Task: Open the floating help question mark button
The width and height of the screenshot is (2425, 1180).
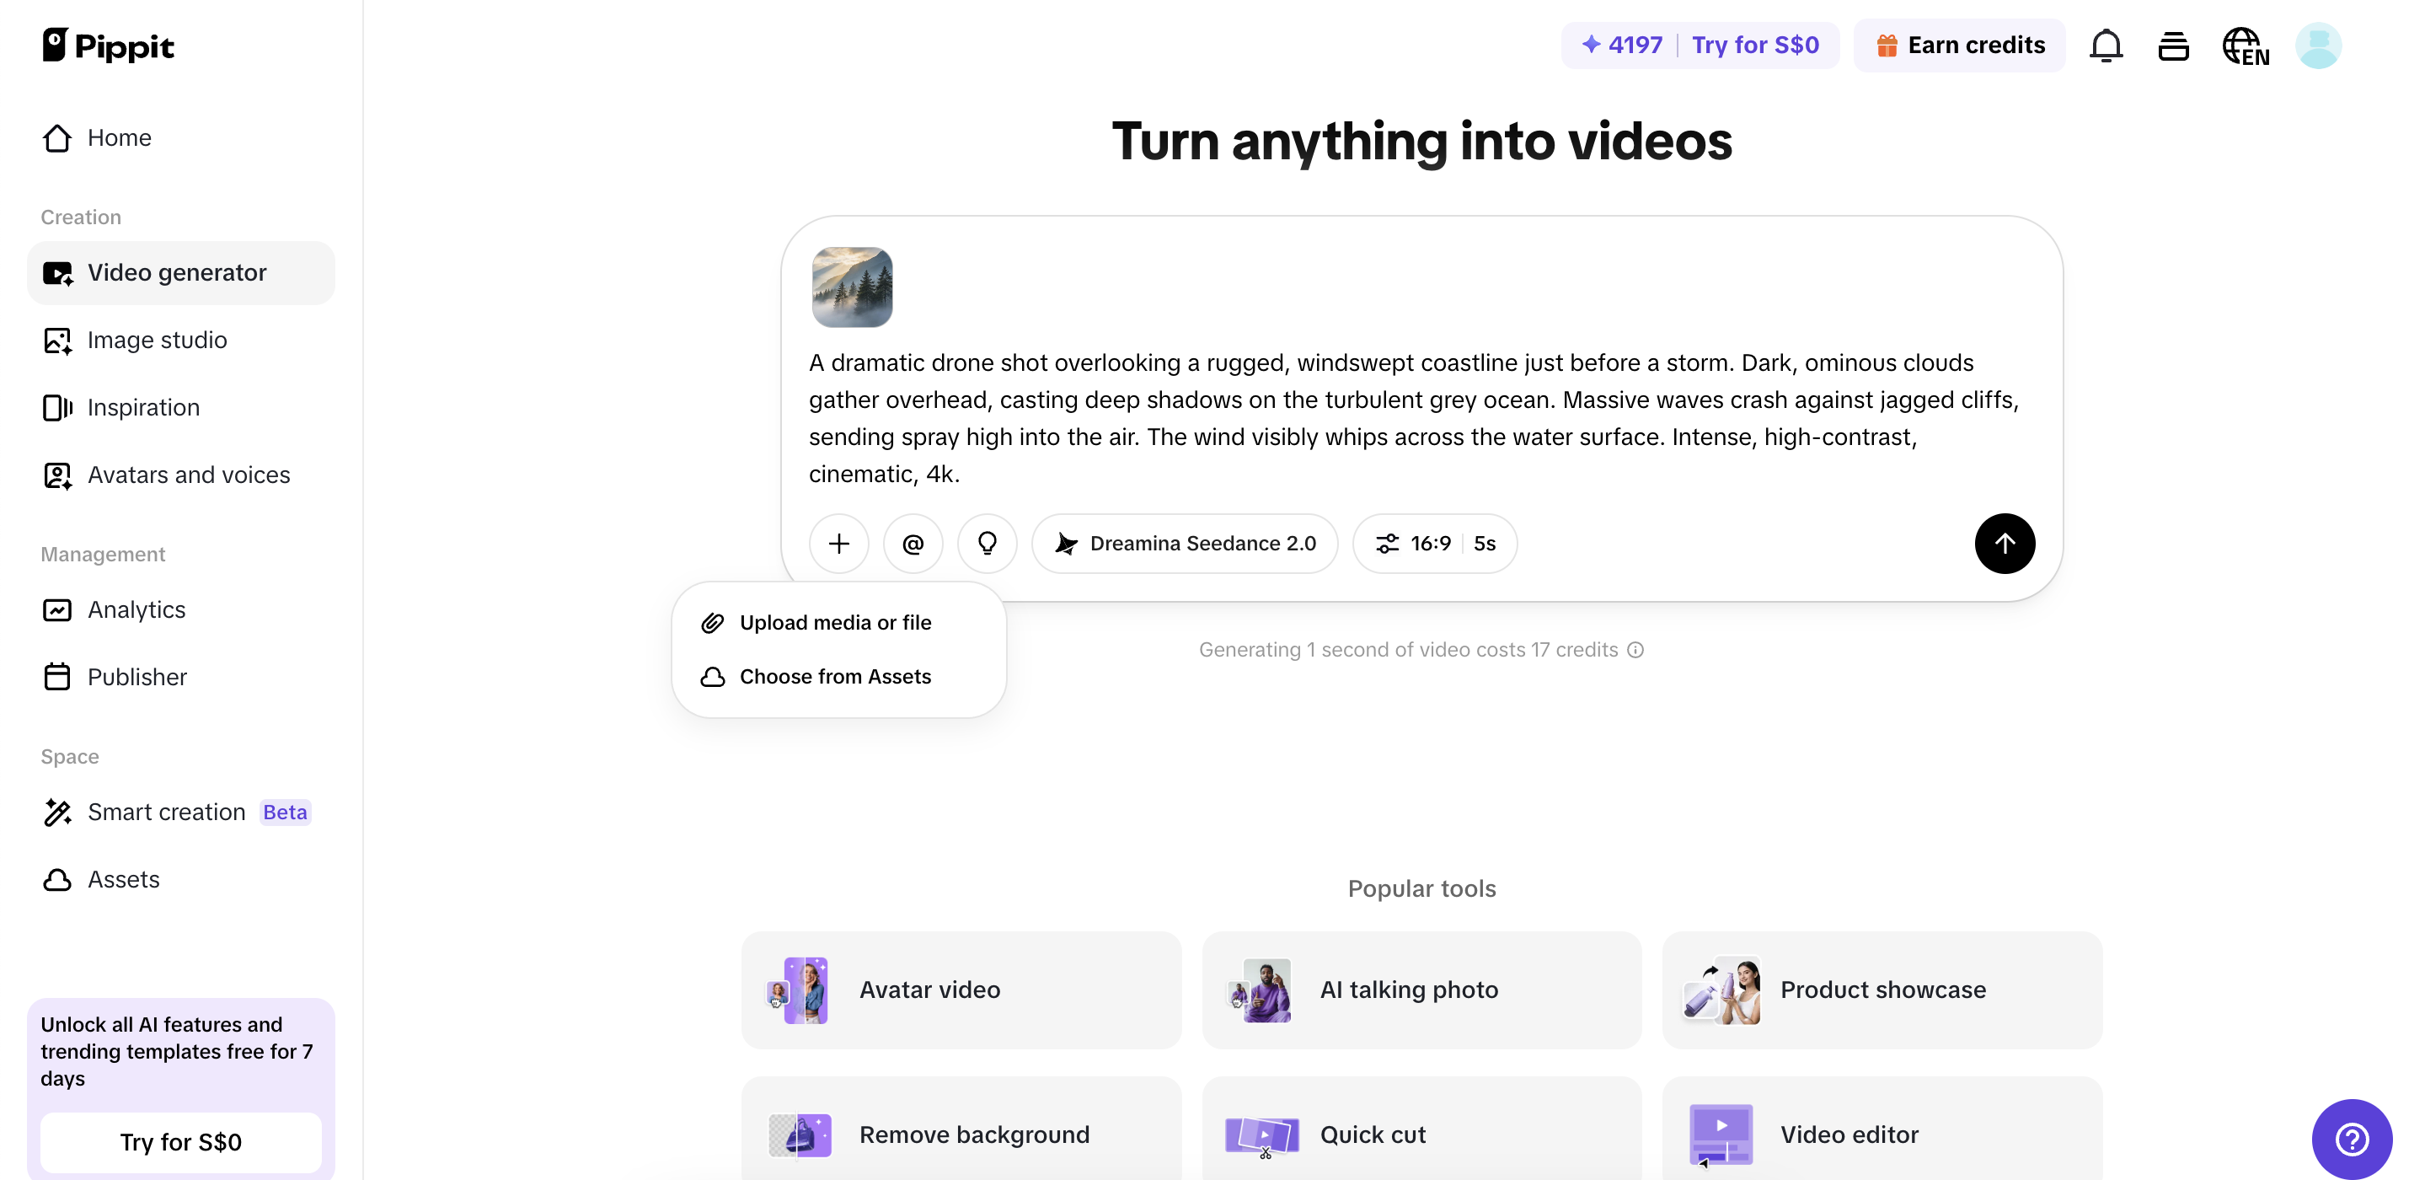Action: pos(2352,1139)
